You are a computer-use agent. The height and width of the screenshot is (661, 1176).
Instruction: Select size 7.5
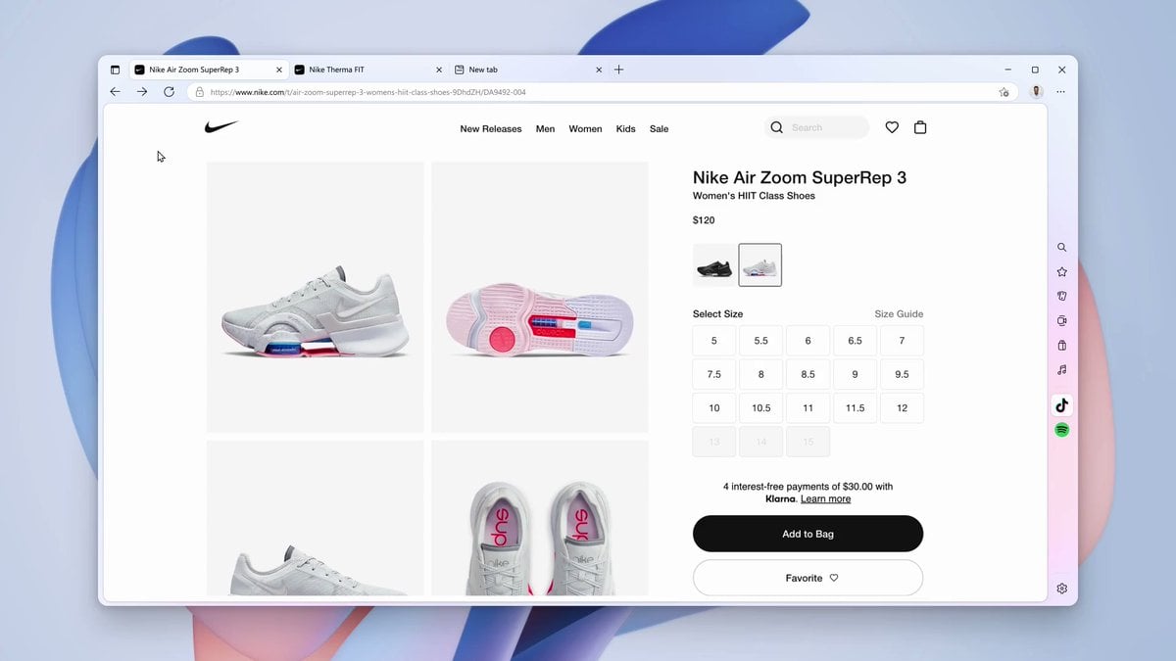714,374
